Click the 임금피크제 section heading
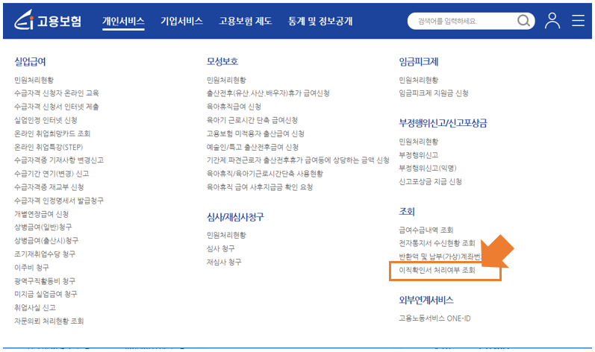Screen dimensions: 595x352 coord(419,62)
